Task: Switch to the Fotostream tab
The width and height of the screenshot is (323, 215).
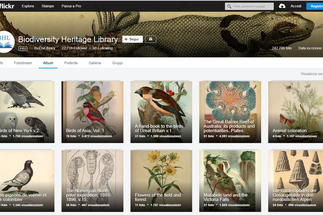Action: tap(23, 63)
